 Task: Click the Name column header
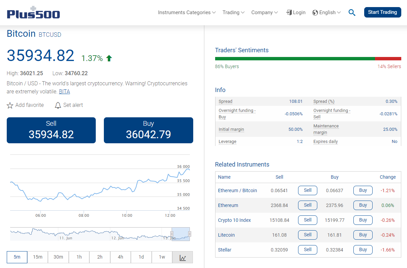click(x=224, y=177)
